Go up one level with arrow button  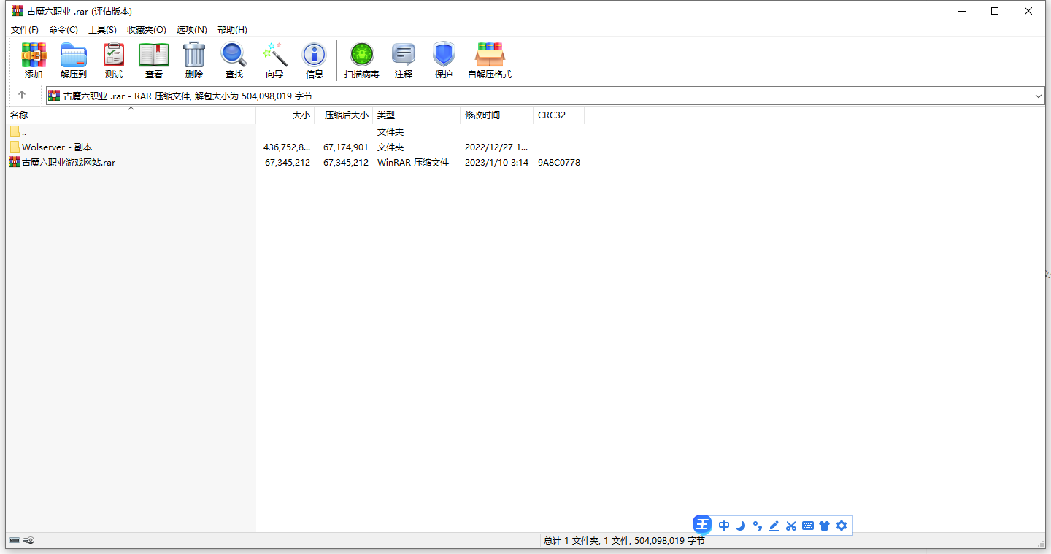(22, 95)
